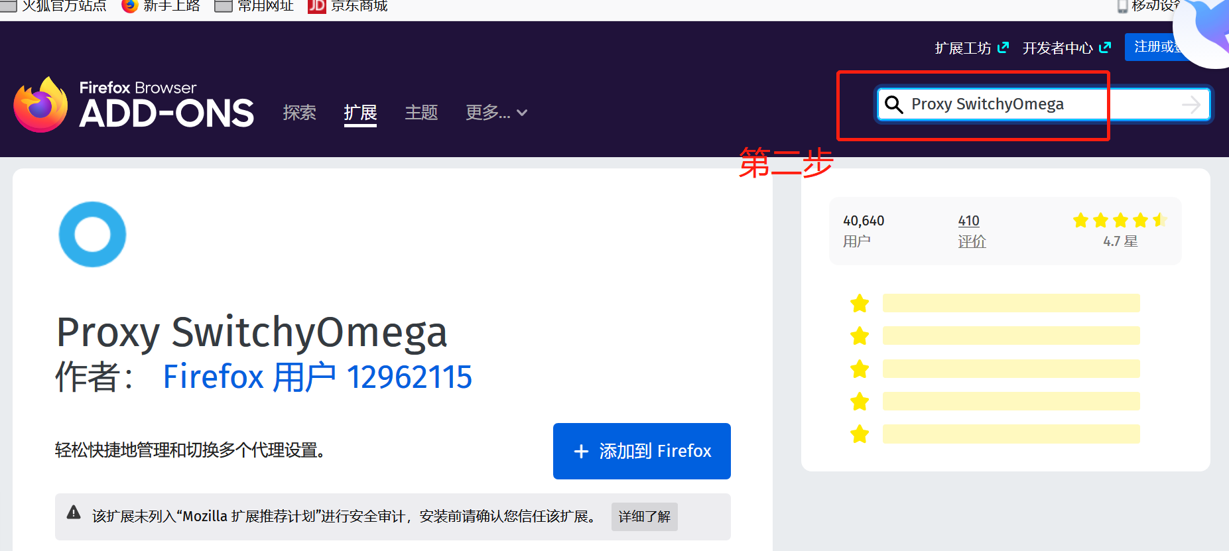Open the 410 评价 reviews link
This screenshot has height=551, width=1229.
972,231
